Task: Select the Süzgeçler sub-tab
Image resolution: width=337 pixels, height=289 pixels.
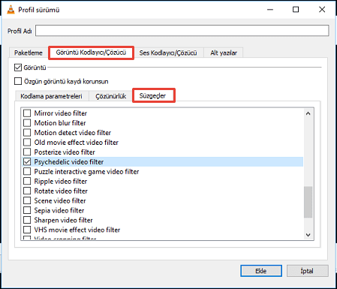Action: tap(153, 95)
